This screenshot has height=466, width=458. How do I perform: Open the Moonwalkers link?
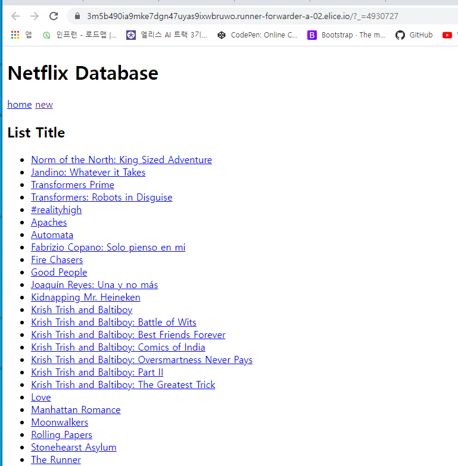pos(60,423)
